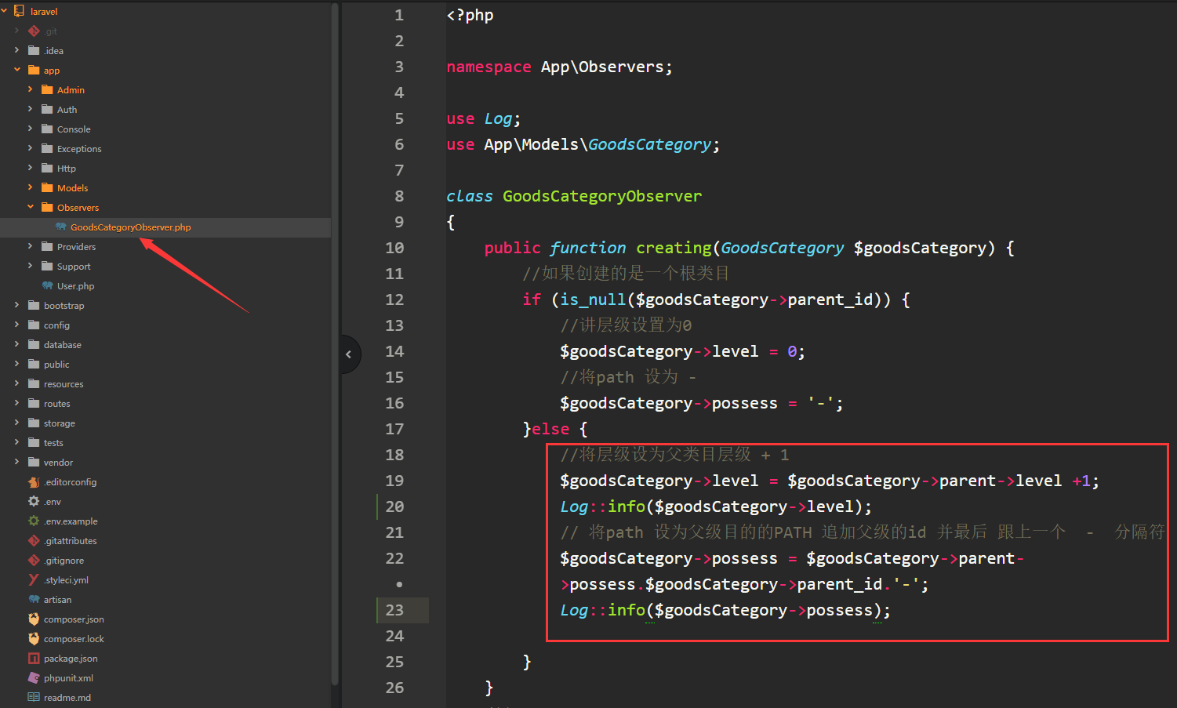Screen dimensions: 1177x708
Task: Click the PHP icon next to User.php
Action: tap(48, 285)
